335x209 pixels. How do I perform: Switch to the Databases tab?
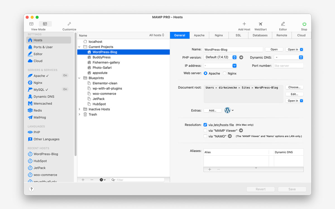pos(260,35)
